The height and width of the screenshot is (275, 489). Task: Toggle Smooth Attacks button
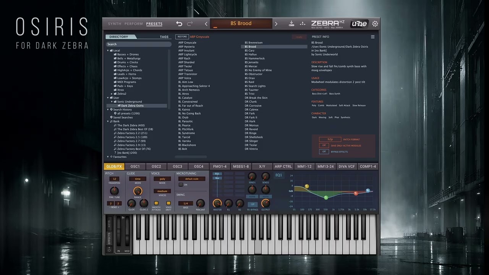tap(156, 203)
